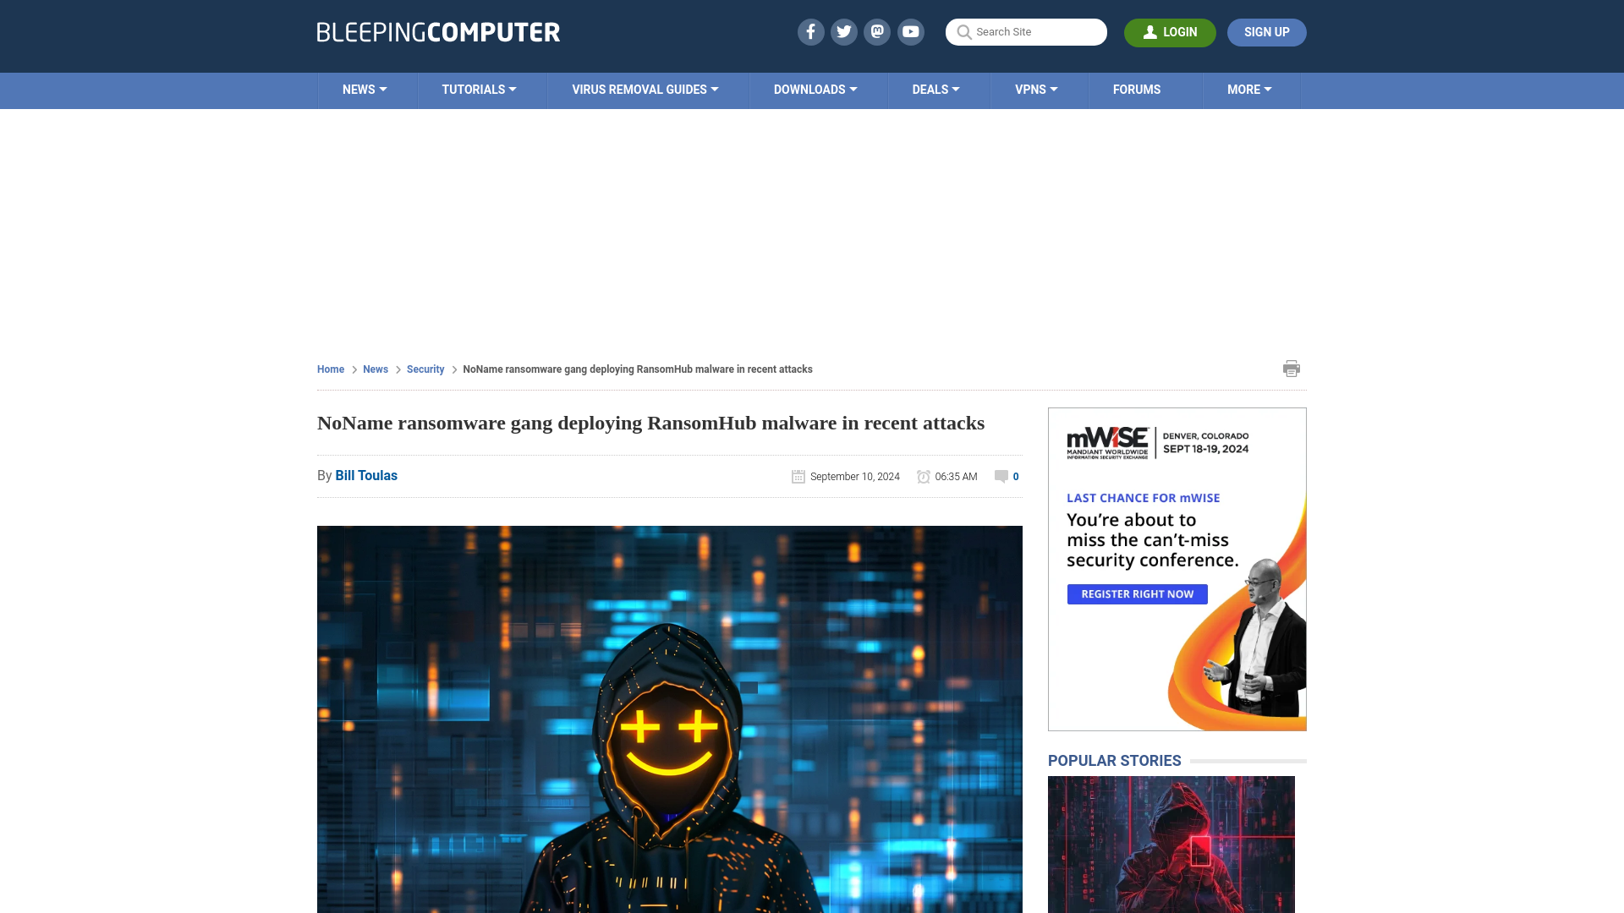Click the BleepingComputer Twitter icon
The height and width of the screenshot is (913, 1624).
point(844,31)
